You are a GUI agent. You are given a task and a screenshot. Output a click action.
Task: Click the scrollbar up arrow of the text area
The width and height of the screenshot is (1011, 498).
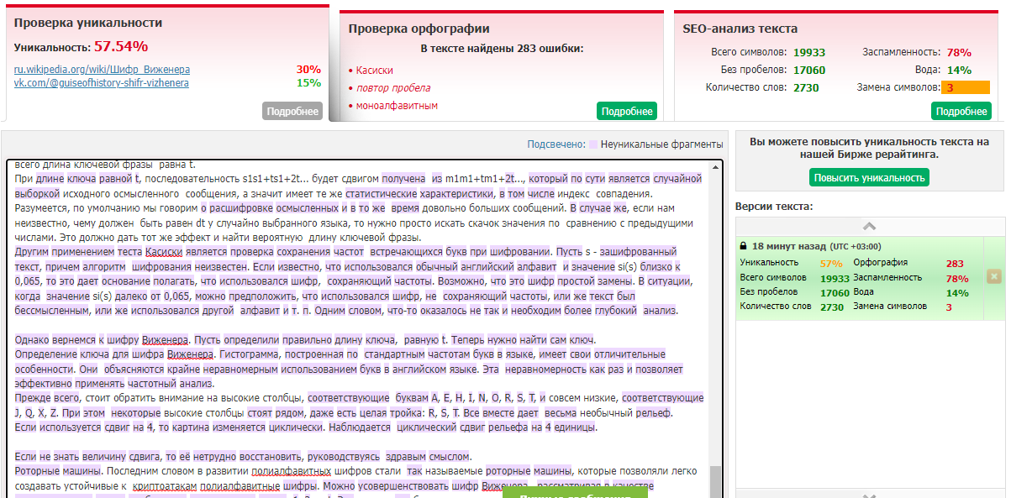[715, 165]
